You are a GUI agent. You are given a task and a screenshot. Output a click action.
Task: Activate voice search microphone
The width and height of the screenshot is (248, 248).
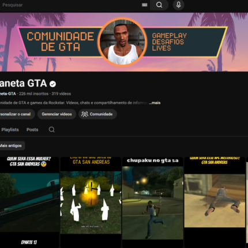click(178, 5)
